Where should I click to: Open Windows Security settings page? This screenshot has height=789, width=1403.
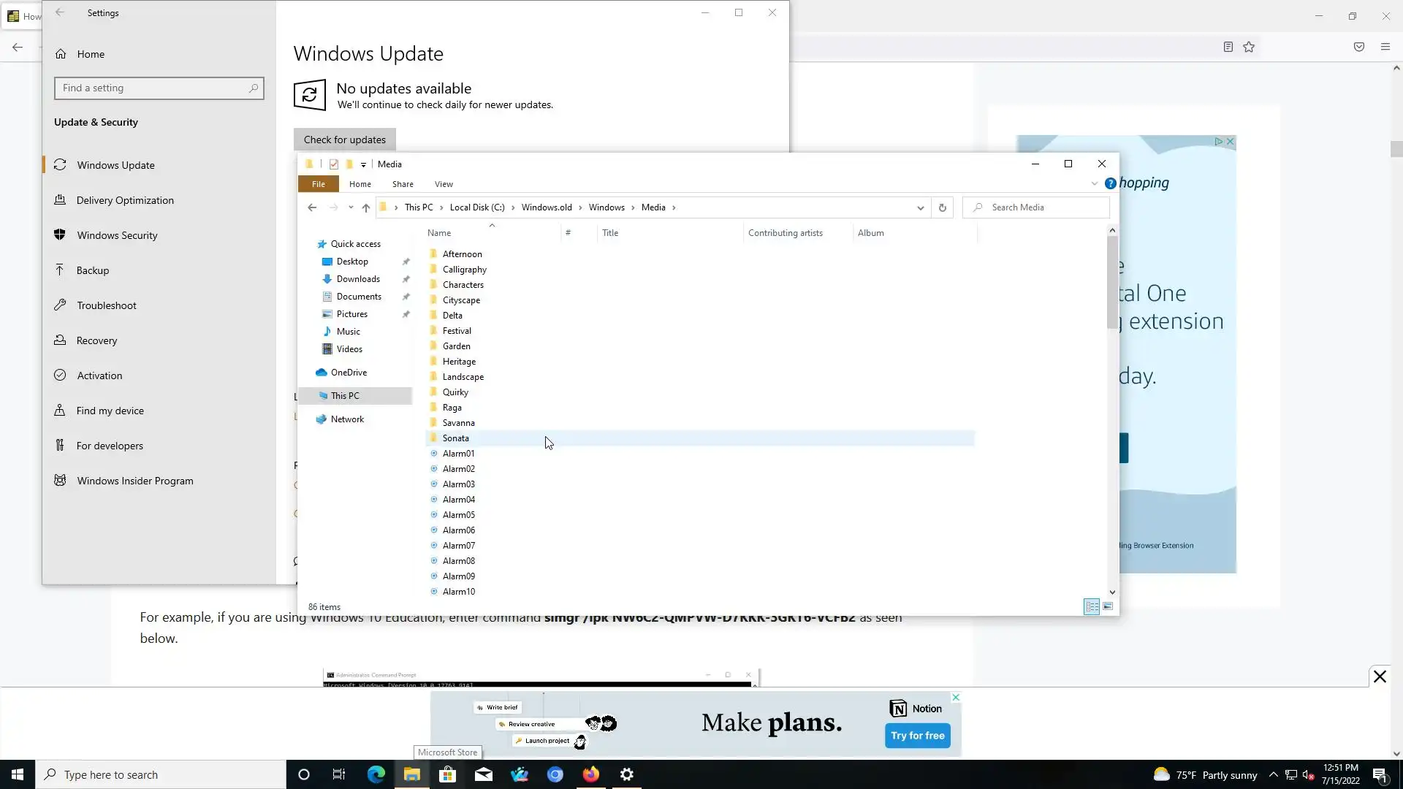[x=117, y=235]
